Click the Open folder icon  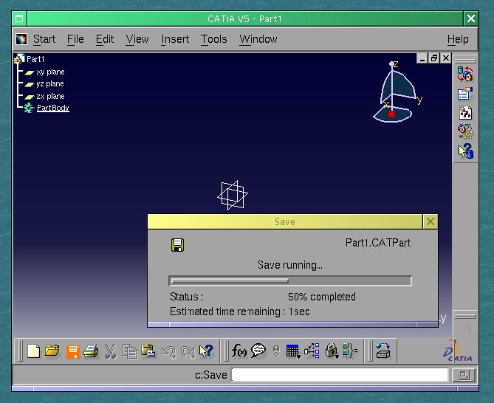pyautogui.click(x=52, y=351)
